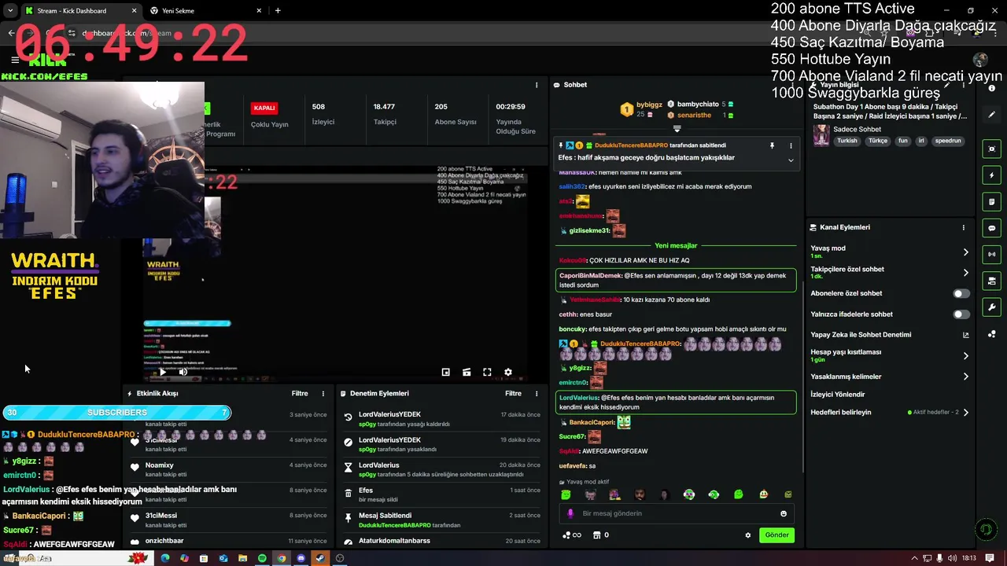The height and width of the screenshot is (566, 1007).
Task: Unpin the pinned chat message
Action: 772,145
